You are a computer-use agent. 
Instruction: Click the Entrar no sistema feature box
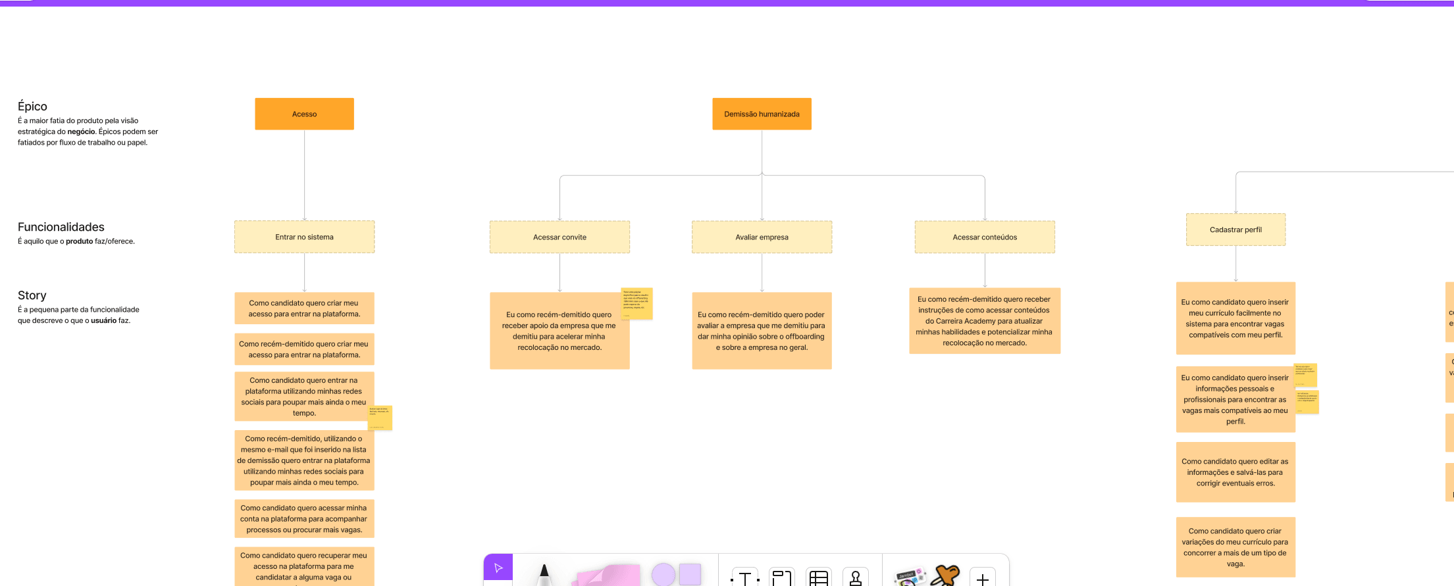click(x=304, y=237)
